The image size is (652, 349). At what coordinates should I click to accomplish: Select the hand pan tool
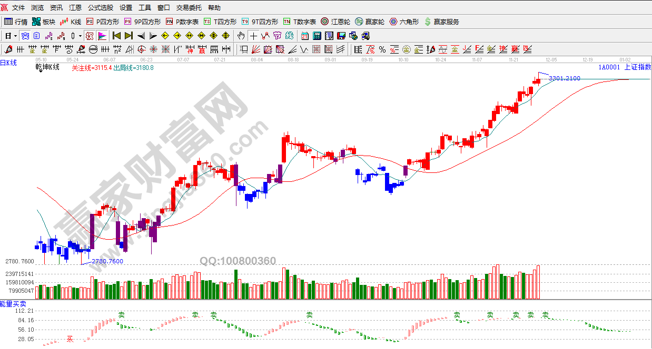241,36
